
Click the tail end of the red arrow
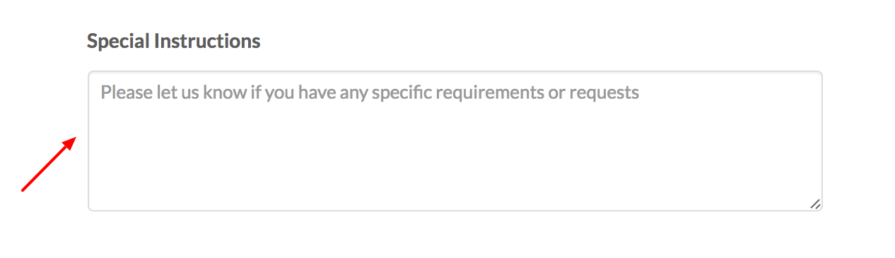pyautogui.click(x=23, y=190)
